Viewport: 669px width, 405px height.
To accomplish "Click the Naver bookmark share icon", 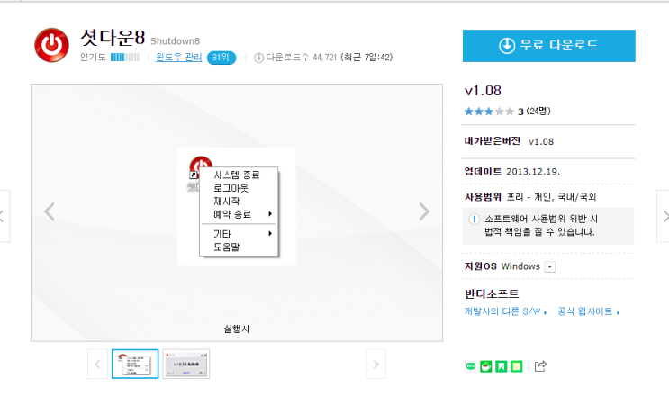I will click(502, 366).
